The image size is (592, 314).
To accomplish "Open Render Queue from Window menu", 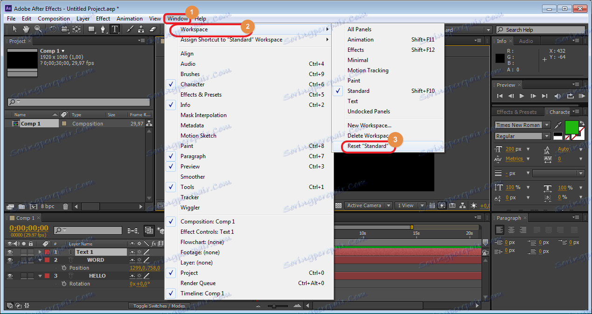I will click(x=249, y=283).
